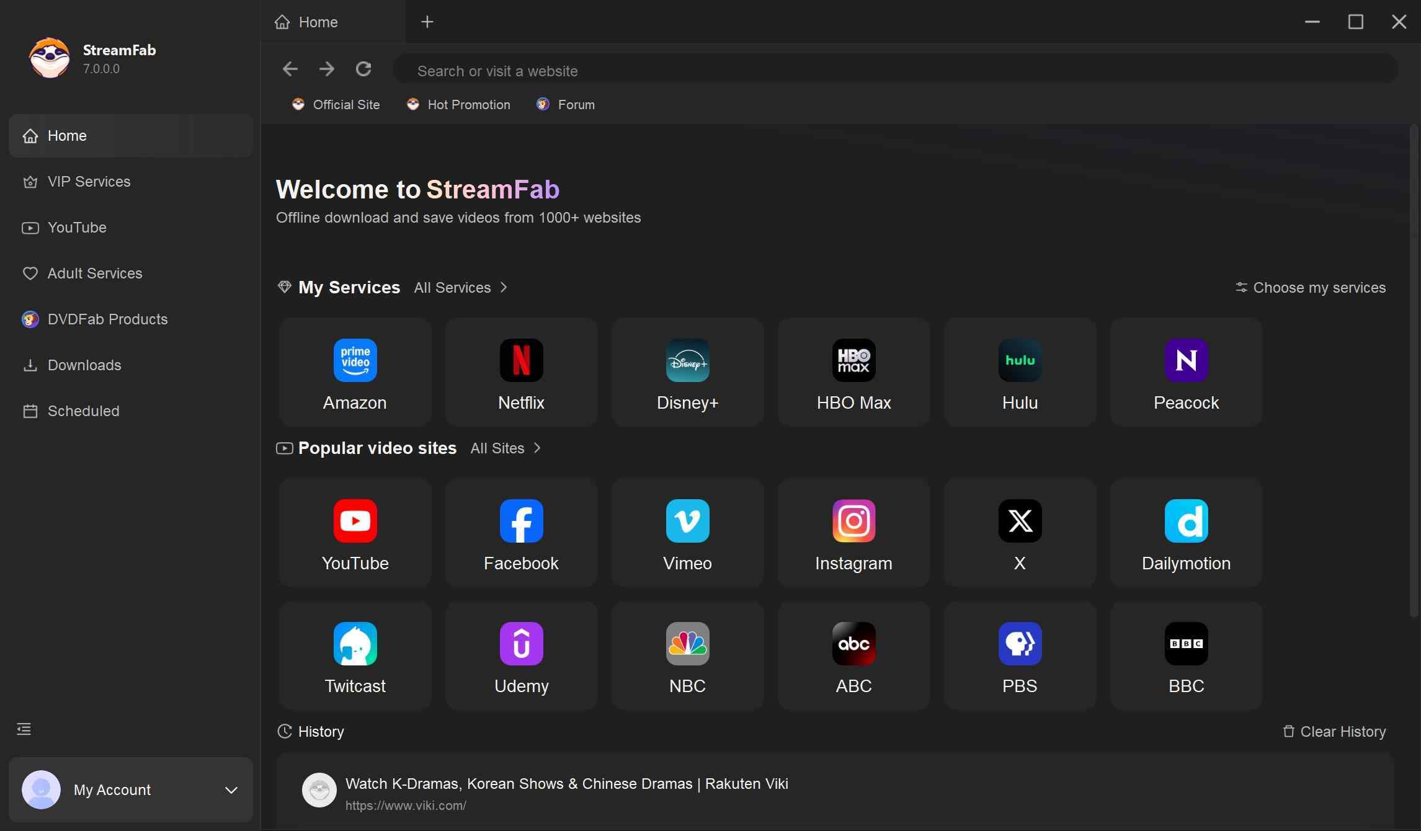This screenshot has height=831, width=1421.
Task: Open the Scheduled tasks section
Action: click(x=83, y=411)
